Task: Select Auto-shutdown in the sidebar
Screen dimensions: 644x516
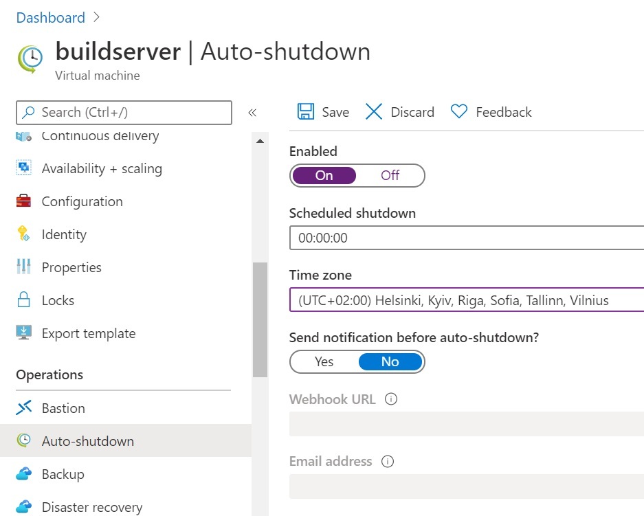Action: (x=126, y=441)
